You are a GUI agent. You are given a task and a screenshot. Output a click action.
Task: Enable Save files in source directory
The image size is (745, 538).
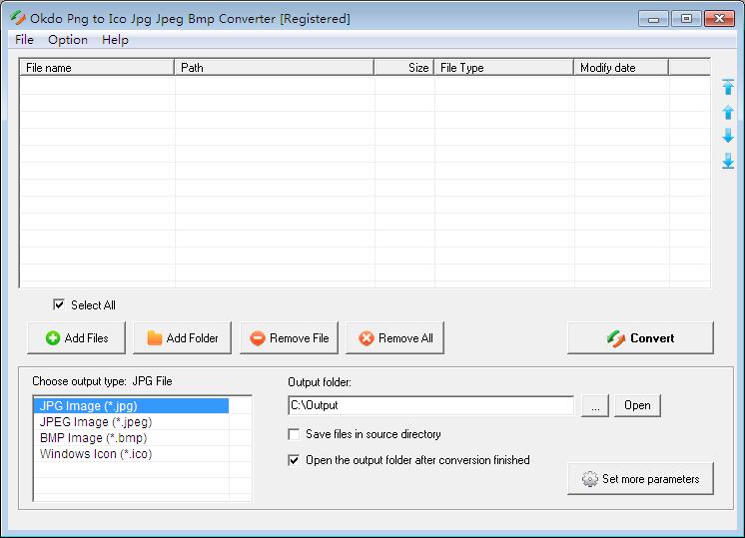point(294,434)
